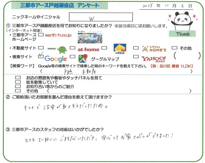Click the red earth-h.co.jp address

pyautogui.click(x=58, y=35)
